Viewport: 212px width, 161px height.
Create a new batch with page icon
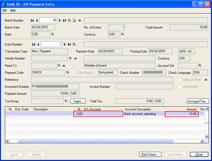tap(74, 20)
